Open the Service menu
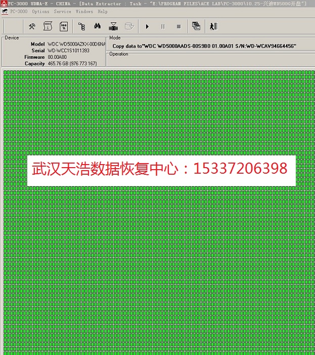The height and width of the screenshot is (355, 315). point(62,12)
